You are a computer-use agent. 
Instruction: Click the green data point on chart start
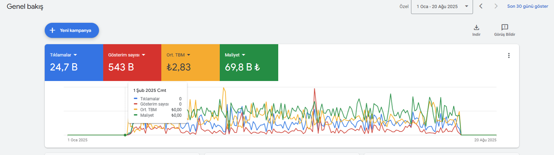125,135
